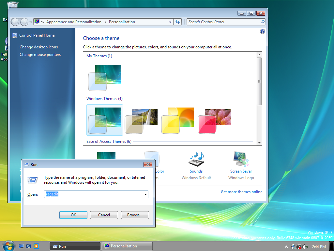
Task: Click the address bar double chevron
Action: click(x=42, y=22)
